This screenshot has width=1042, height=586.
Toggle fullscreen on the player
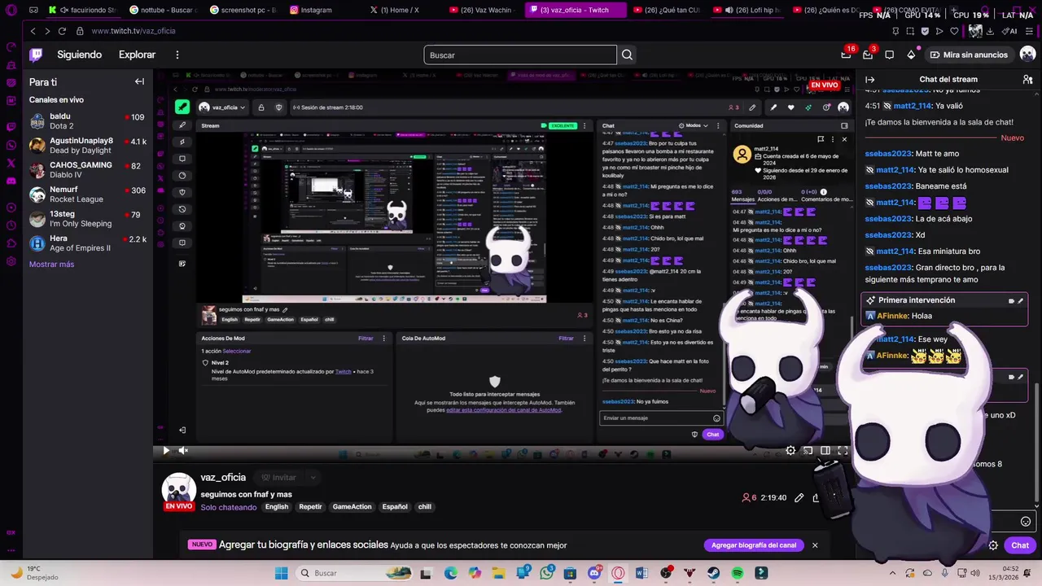[843, 450]
